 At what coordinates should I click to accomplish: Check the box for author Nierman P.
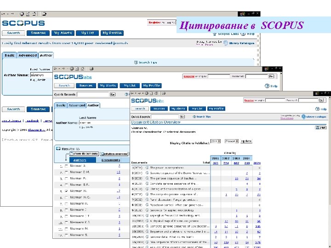point(67,178)
